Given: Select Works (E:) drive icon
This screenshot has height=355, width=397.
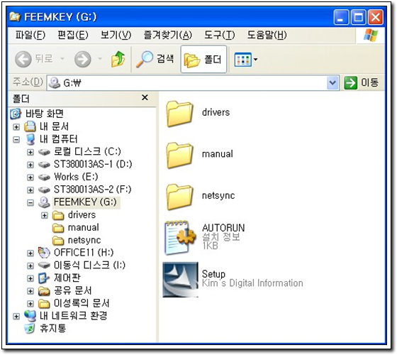Looking at the screenshot, I should tap(44, 177).
